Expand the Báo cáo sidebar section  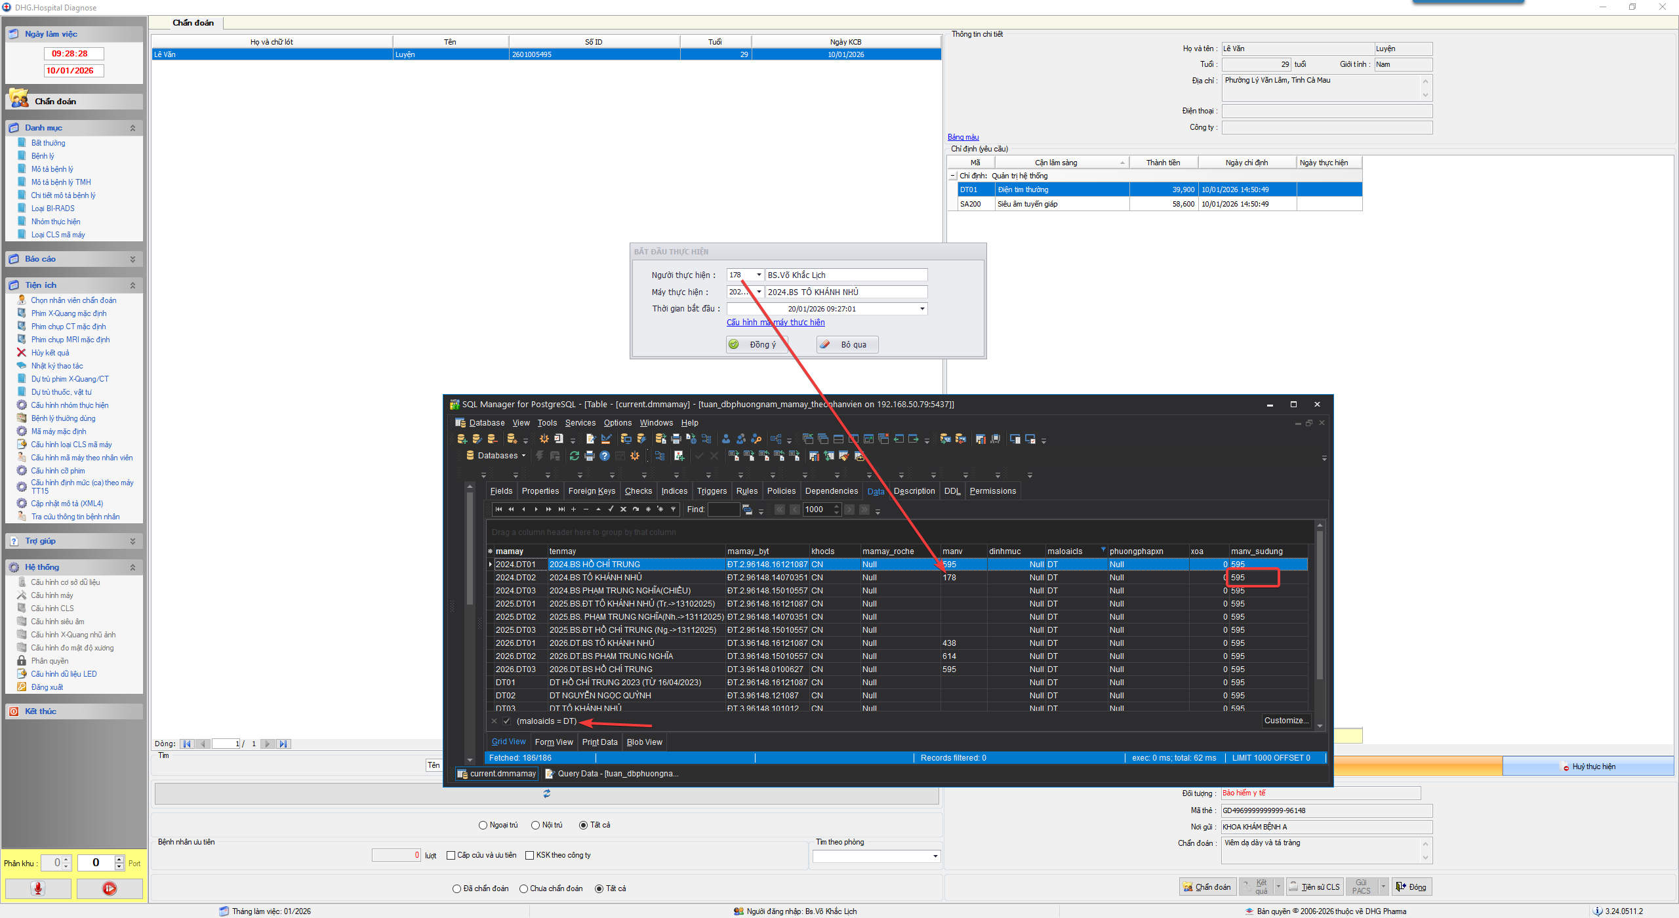point(132,259)
